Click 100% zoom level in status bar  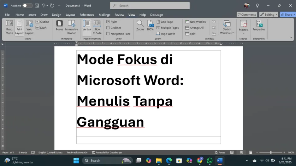click(x=291, y=152)
